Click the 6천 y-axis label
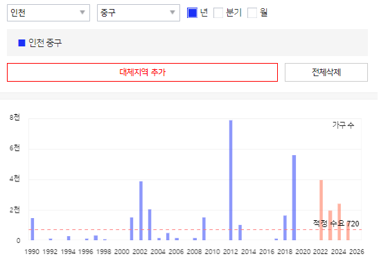Image resolution: width=379 pixels, height=261 pixels. click(15, 147)
